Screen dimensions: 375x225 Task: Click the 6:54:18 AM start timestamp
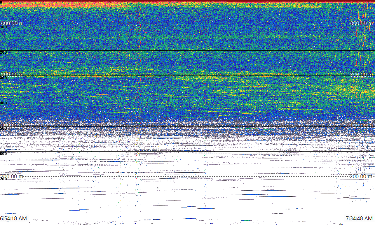13,218
